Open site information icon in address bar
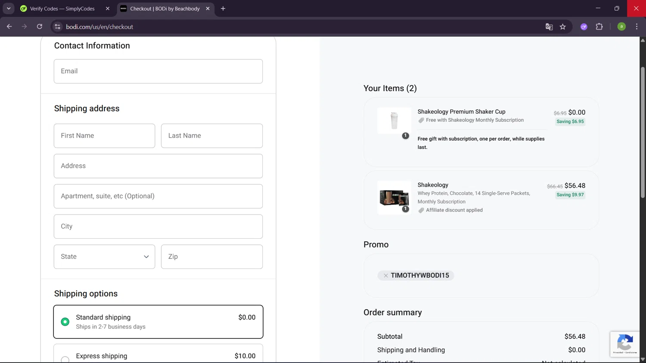Viewport: 646px width, 363px height. [x=57, y=27]
